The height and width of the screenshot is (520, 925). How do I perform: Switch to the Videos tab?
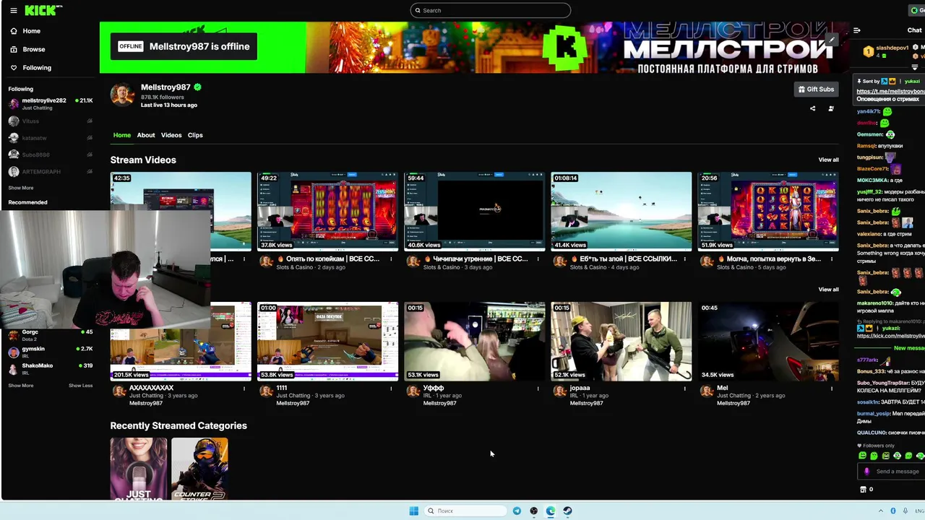(171, 135)
